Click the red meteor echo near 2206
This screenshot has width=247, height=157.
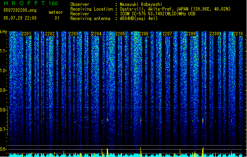click(141, 121)
